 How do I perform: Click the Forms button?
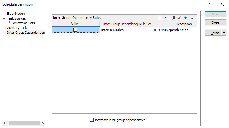click(213, 33)
